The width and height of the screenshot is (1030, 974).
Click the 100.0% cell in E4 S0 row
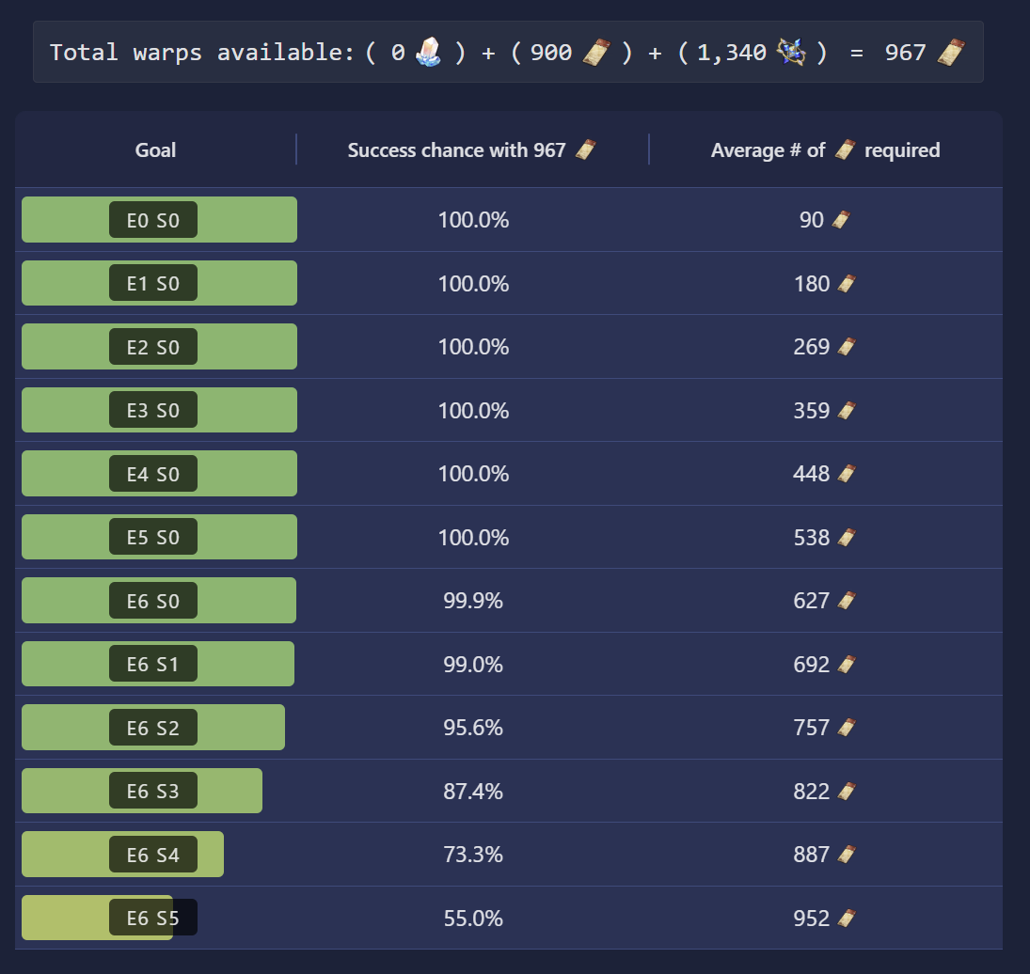click(474, 473)
